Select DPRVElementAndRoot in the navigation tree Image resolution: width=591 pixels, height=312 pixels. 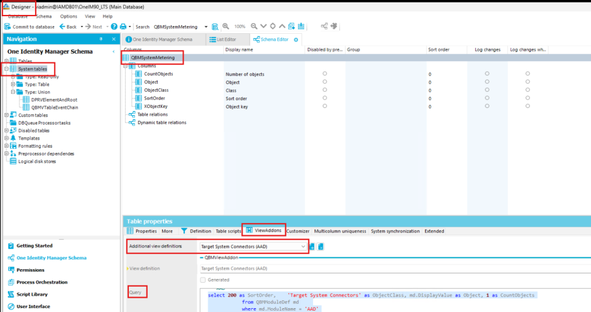click(54, 99)
